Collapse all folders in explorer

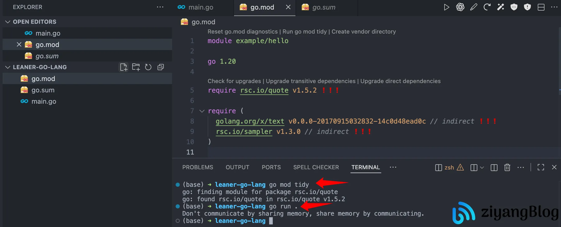click(161, 67)
